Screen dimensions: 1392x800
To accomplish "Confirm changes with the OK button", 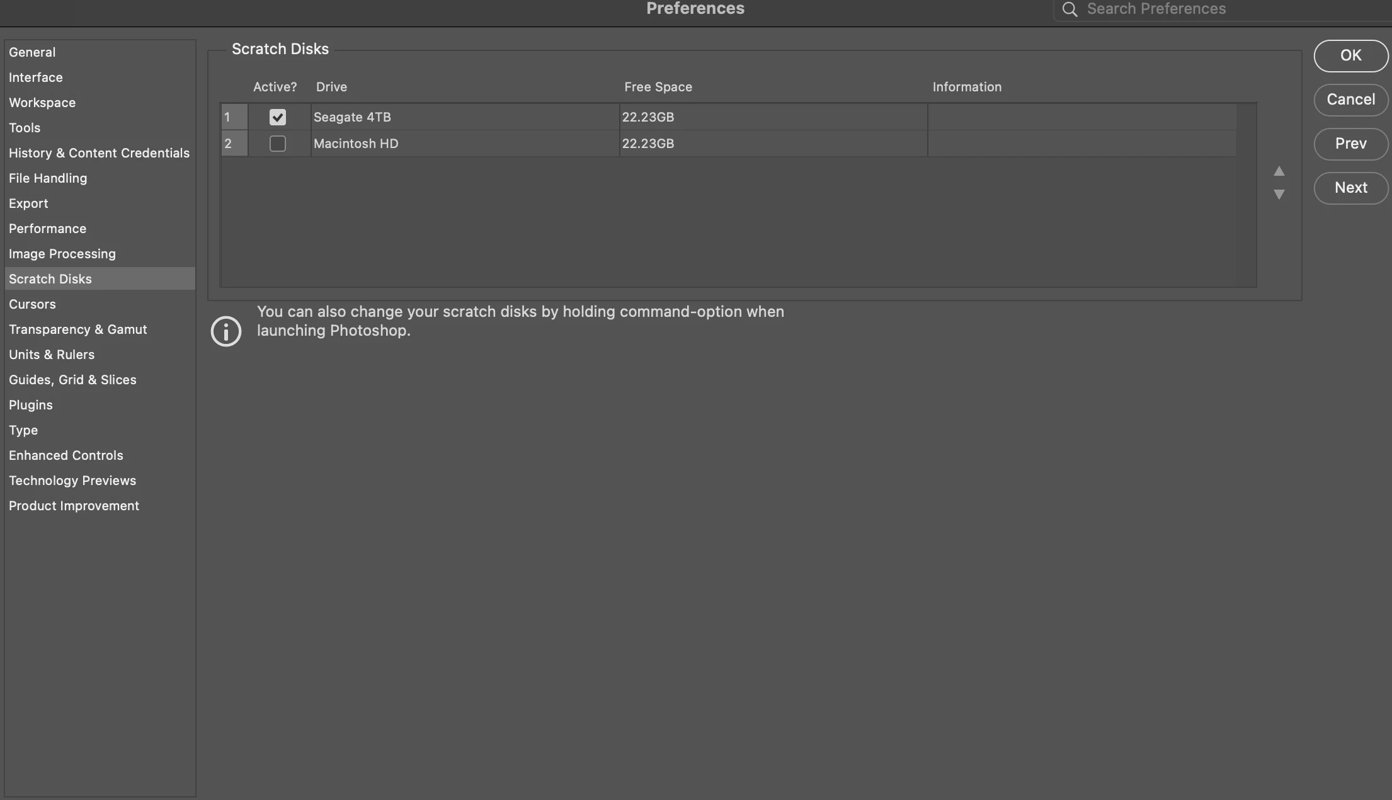I will coord(1350,56).
